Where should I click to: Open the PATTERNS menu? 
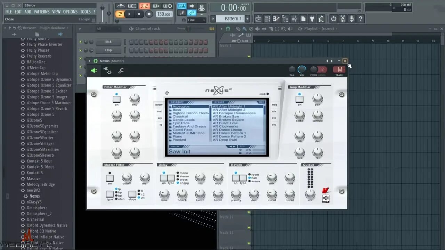coord(42,11)
